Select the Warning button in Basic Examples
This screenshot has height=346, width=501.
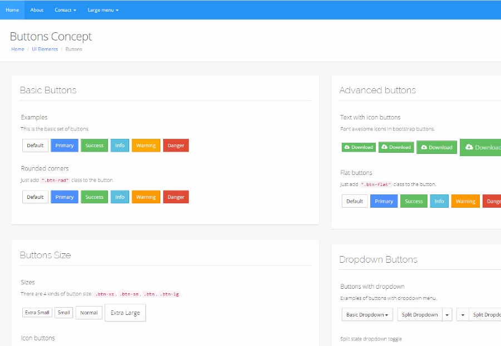(x=146, y=146)
